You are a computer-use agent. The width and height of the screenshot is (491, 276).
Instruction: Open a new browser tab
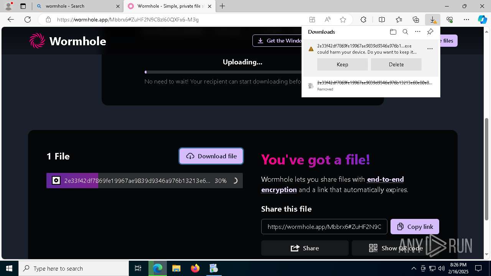click(222, 6)
